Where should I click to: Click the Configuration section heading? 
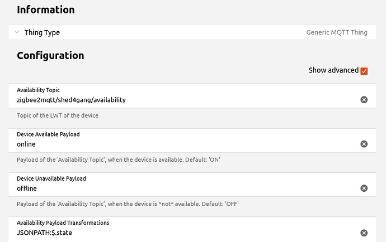tap(50, 55)
